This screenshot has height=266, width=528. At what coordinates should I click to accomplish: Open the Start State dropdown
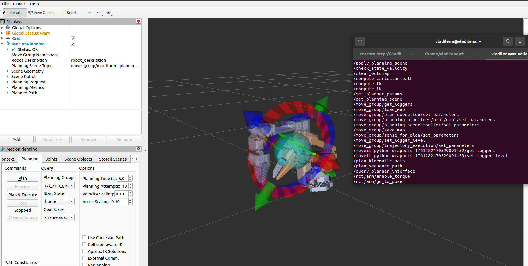point(59,201)
